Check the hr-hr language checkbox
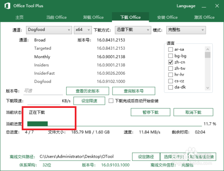 pos(171,75)
